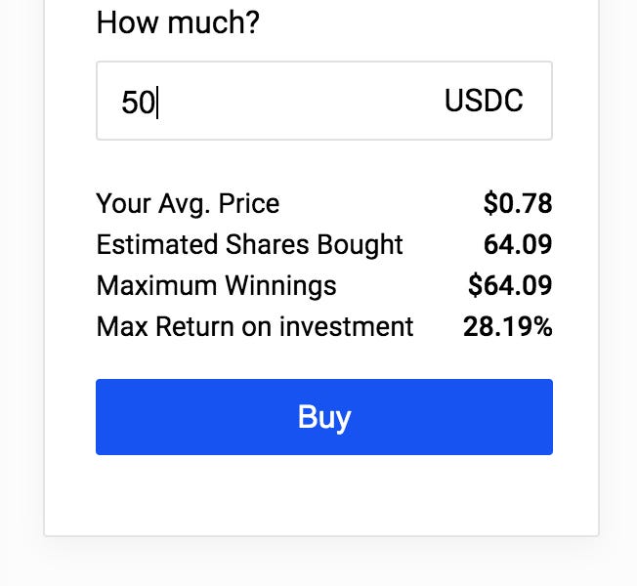Image resolution: width=637 pixels, height=586 pixels.
Task: Click the blue Buy button
Action: 323,417
